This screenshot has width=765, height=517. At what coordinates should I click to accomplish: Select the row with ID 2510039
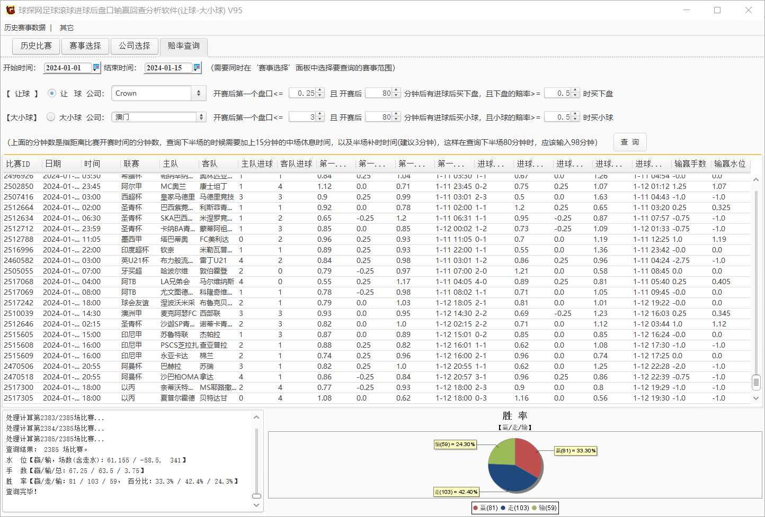point(377,313)
